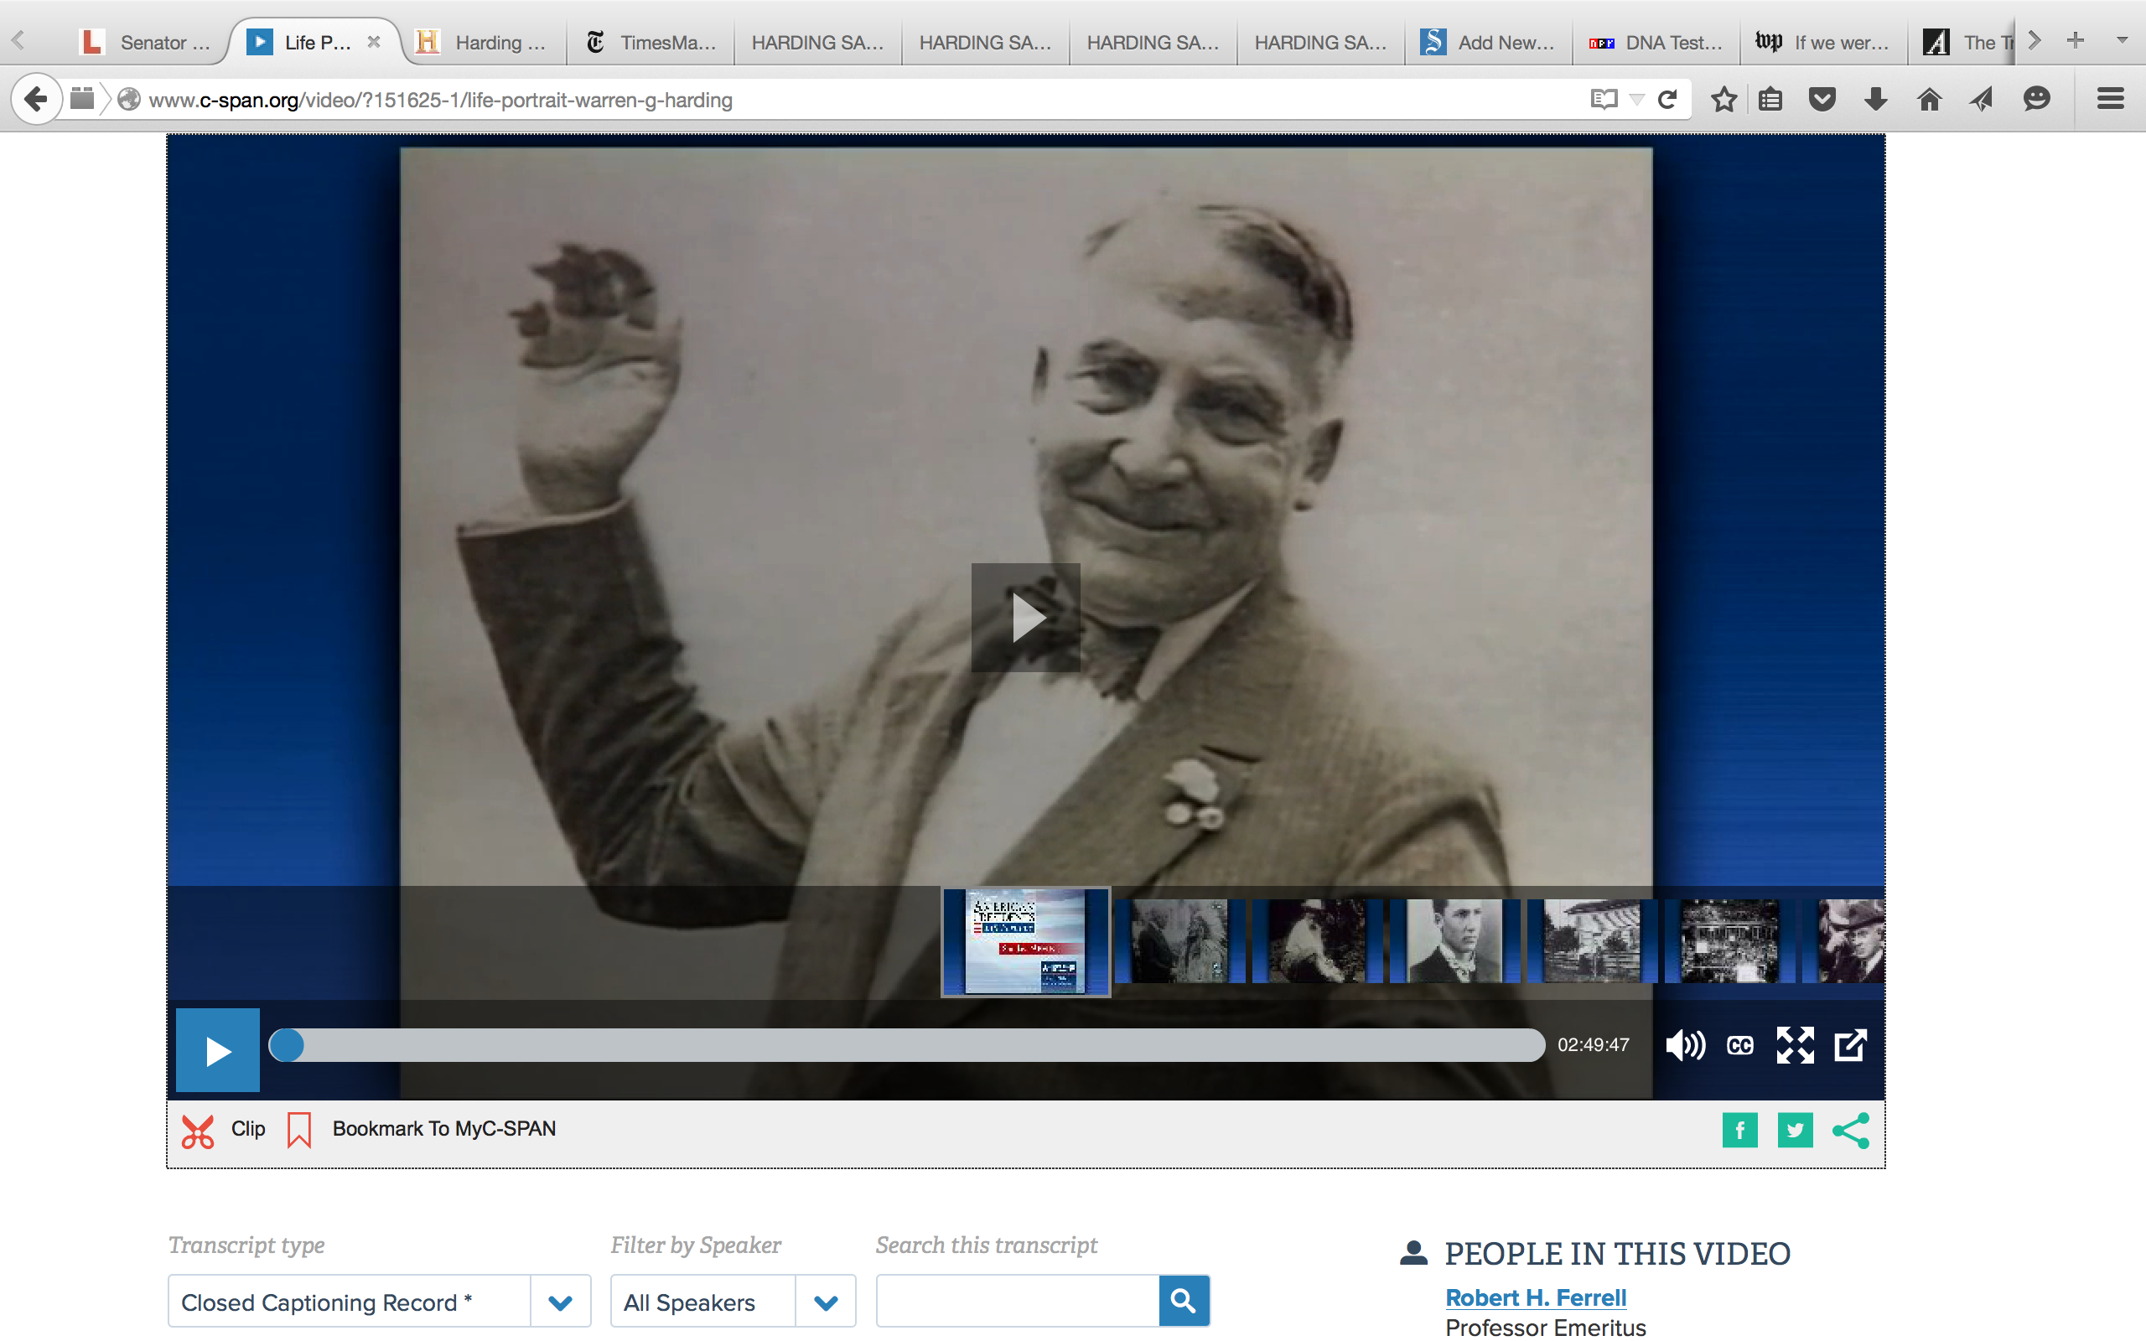Select the crowd scene thumbnail
Viewport: 2146px width, 1341px height.
pos(1729,941)
